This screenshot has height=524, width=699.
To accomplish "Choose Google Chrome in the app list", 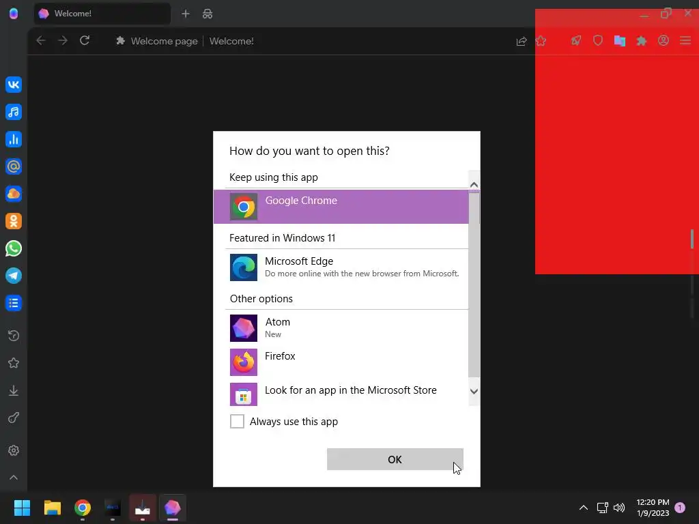I will pos(341,207).
